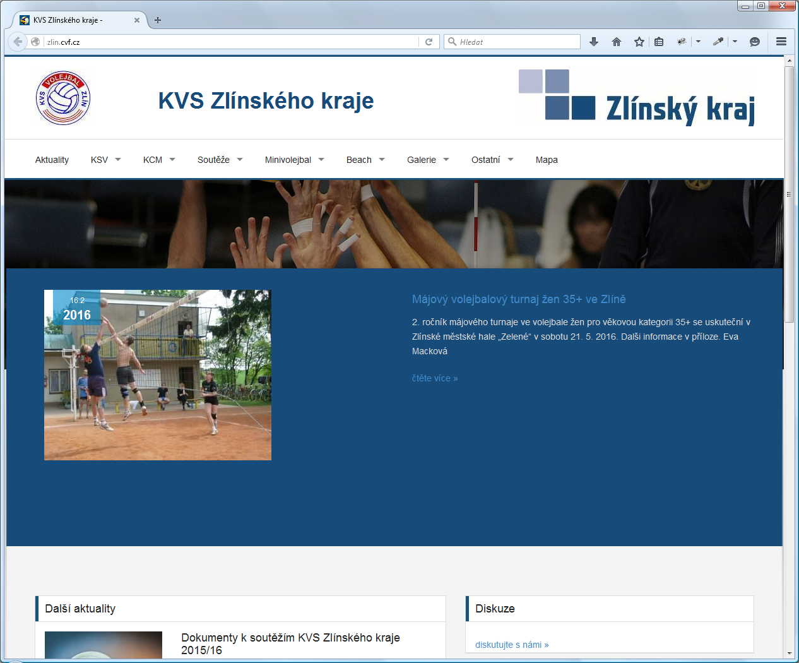
Task: Focus the zlin.cvf.cz address bar
Action: click(x=230, y=42)
